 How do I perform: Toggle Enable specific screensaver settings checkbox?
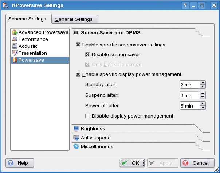[78, 45]
